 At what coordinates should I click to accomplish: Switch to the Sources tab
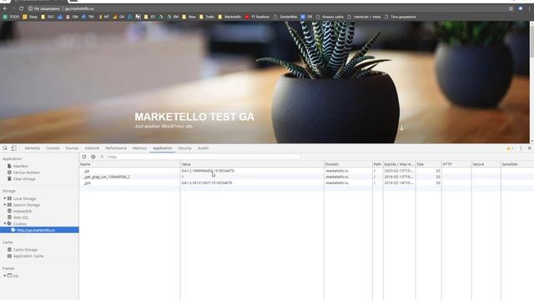[x=72, y=148]
